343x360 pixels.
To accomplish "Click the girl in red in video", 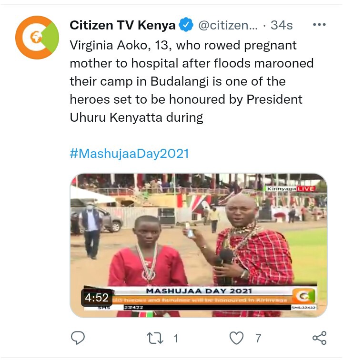I will pyautogui.click(x=147, y=264).
